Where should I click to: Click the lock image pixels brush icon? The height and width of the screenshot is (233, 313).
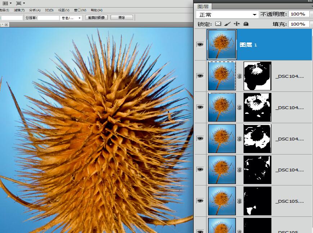coord(227,24)
